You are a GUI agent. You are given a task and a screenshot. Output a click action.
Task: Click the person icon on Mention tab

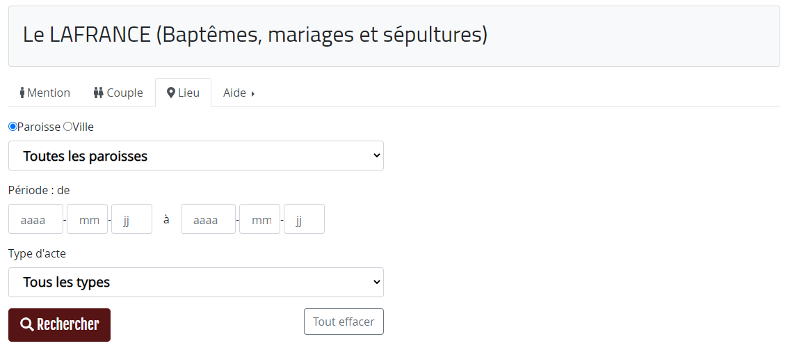coord(22,93)
